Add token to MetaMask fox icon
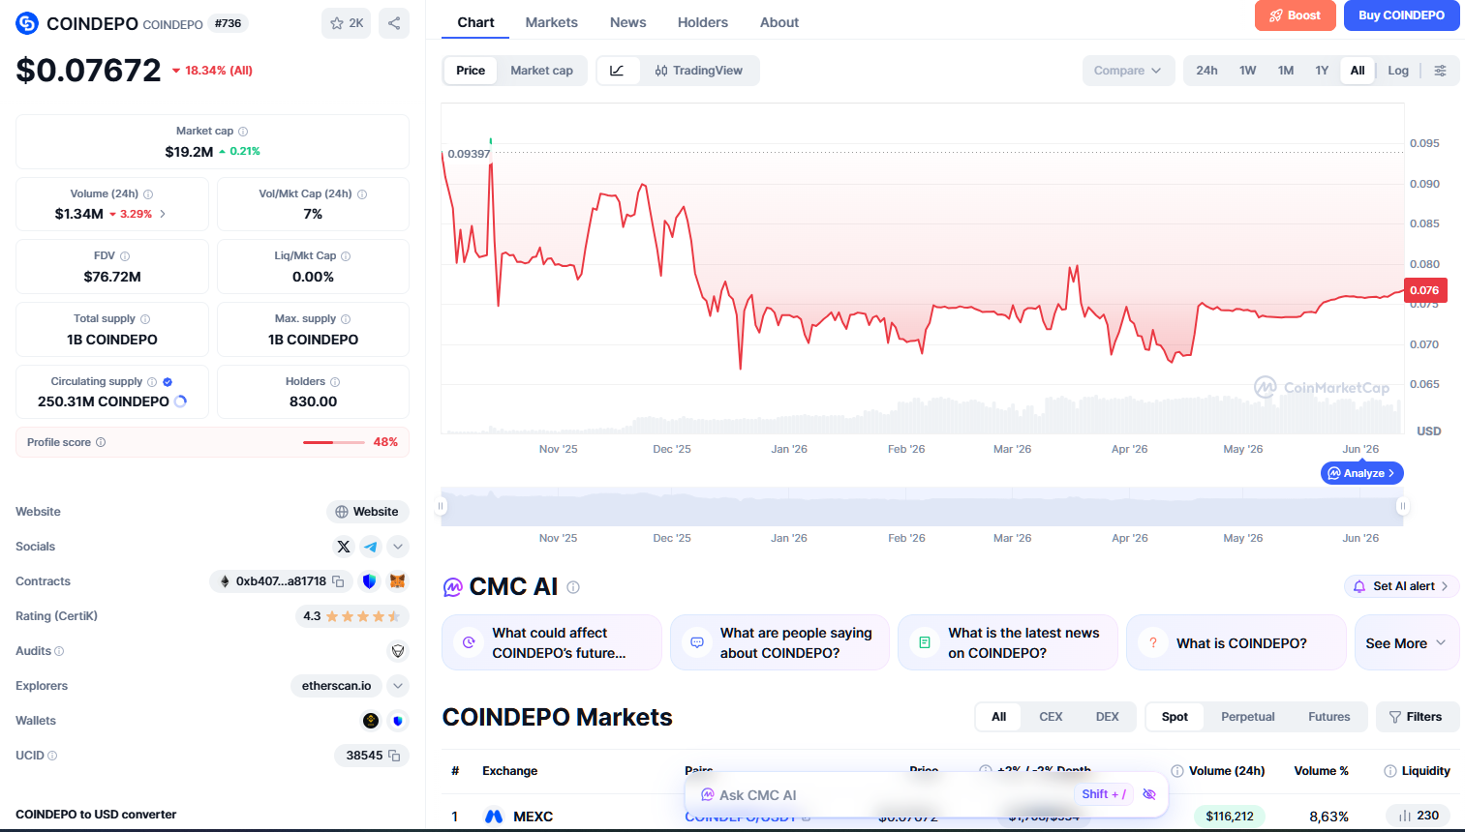The height and width of the screenshot is (832, 1465). click(397, 581)
